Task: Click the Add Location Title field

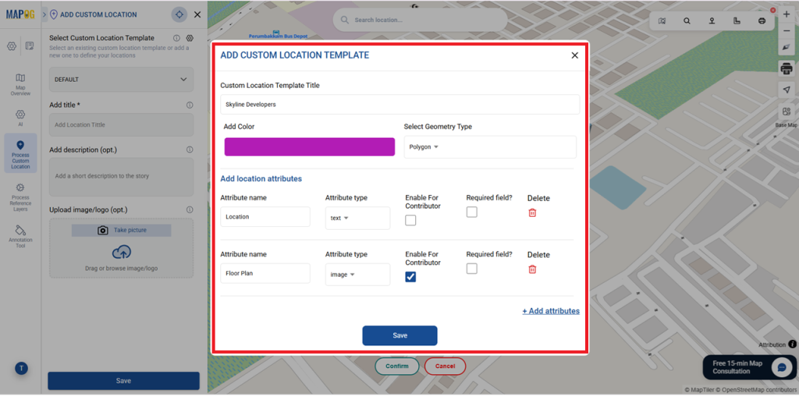Action: point(121,125)
